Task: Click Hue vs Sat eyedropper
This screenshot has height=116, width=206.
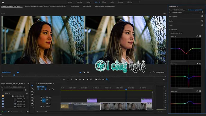Action: [x=197, y=36]
